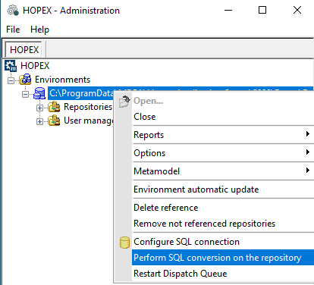Open the Reports submenu arrow

(307, 134)
